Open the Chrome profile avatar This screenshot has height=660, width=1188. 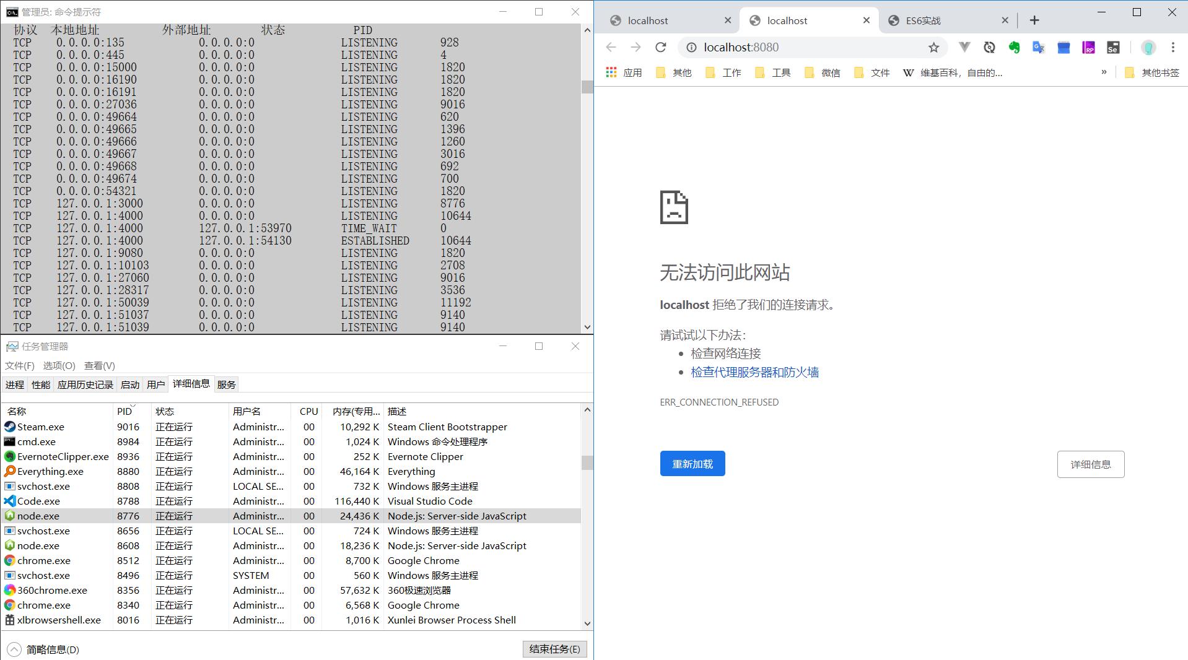pyautogui.click(x=1148, y=47)
